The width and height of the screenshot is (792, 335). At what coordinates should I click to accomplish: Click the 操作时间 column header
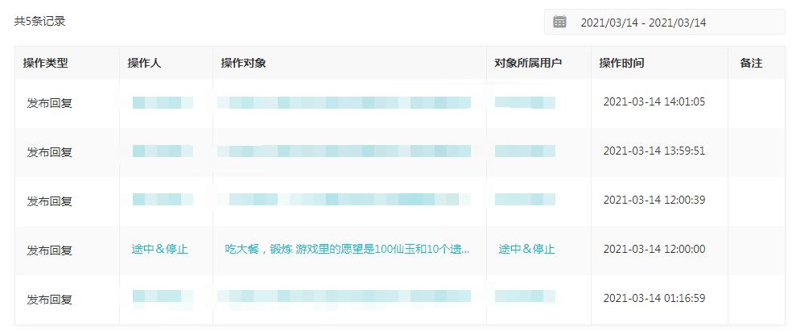pos(622,63)
